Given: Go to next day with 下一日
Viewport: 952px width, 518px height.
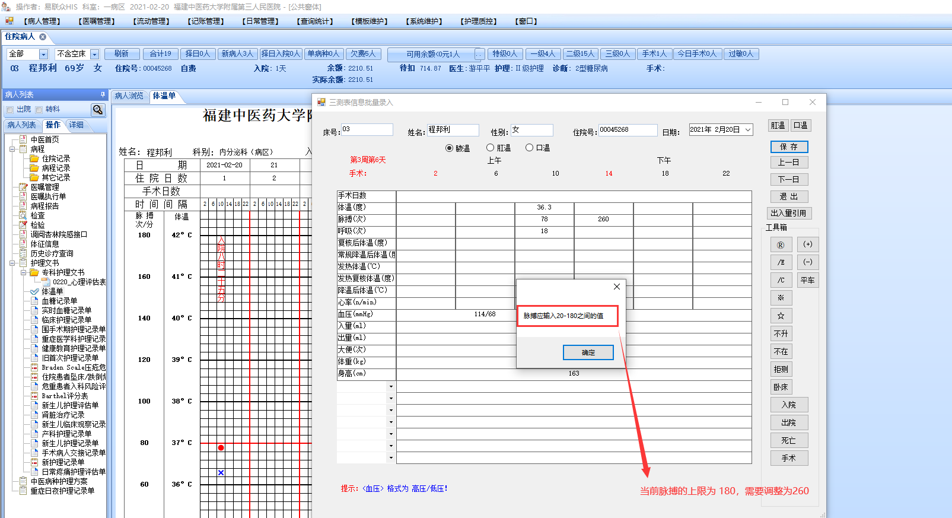Looking at the screenshot, I should (x=789, y=179).
